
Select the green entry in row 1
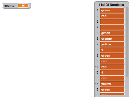[112, 11]
